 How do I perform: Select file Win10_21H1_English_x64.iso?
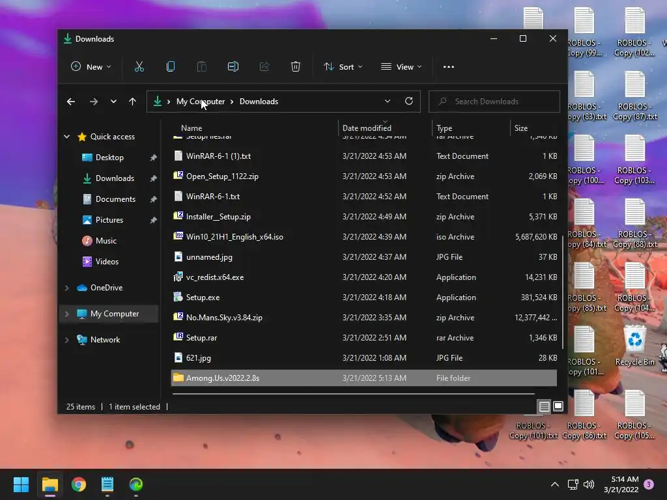pyautogui.click(x=364, y=237)
